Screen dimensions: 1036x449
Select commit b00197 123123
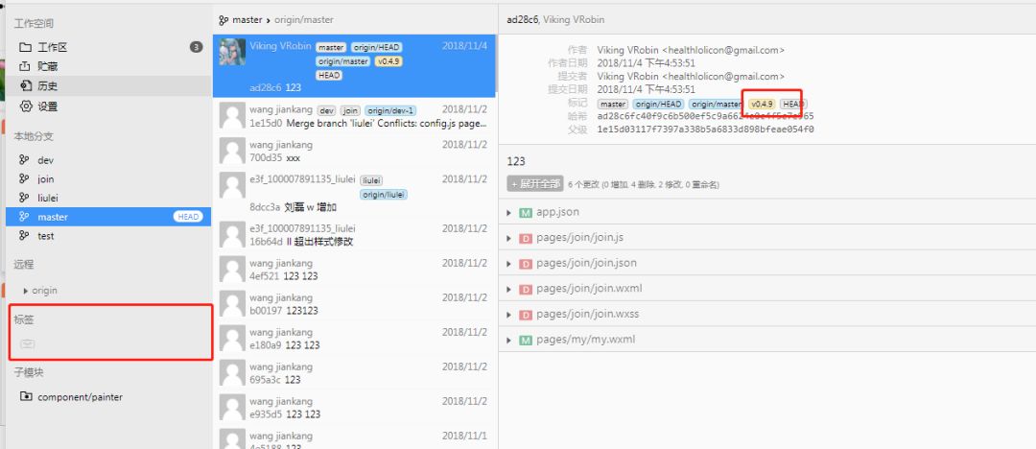354,303
